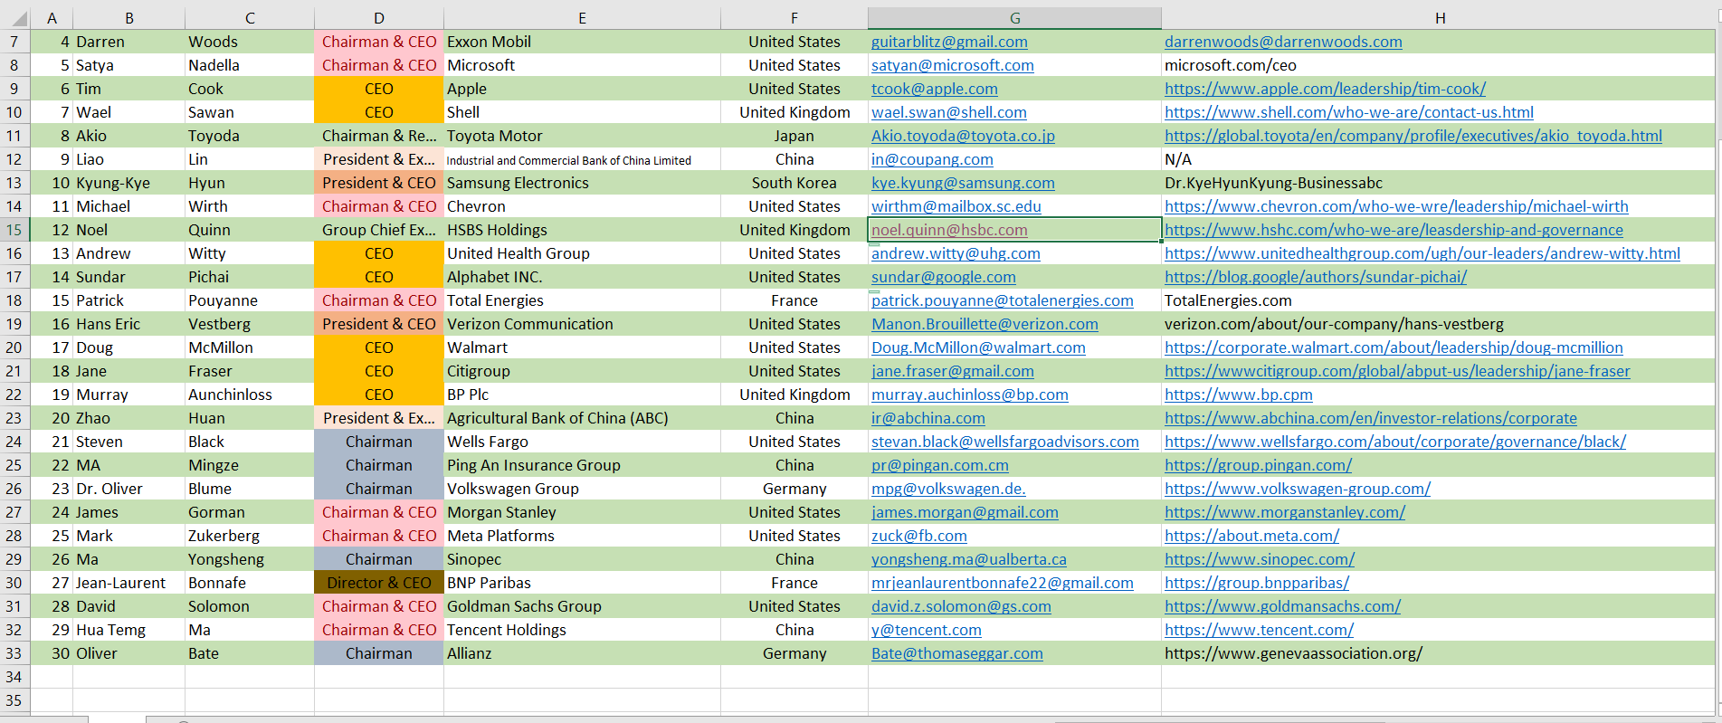Open Akio.toyoda@toyota.co.jp email link
1722x723 pixels.
(x=963, y=136)
